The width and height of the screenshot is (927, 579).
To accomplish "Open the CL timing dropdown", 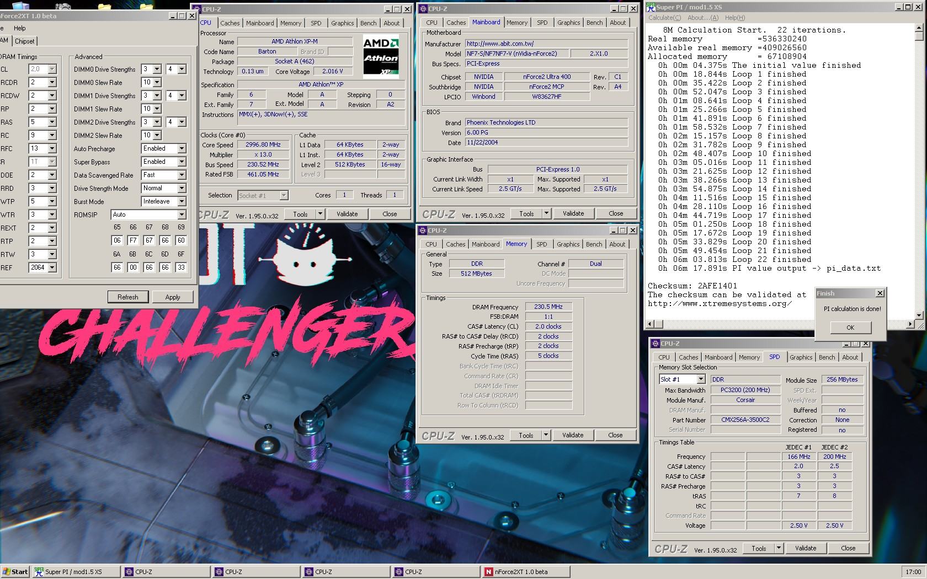I will (x=52, y=69).
